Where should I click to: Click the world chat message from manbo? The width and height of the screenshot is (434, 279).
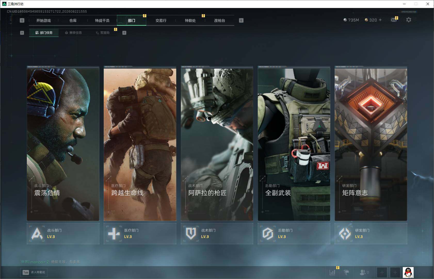tap(50, 262)
